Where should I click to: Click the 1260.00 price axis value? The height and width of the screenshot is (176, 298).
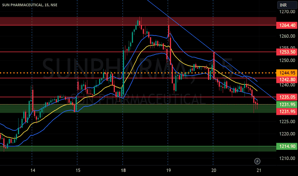pos(287,36)
